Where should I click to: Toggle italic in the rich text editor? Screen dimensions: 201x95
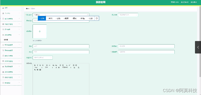(38, 65)
